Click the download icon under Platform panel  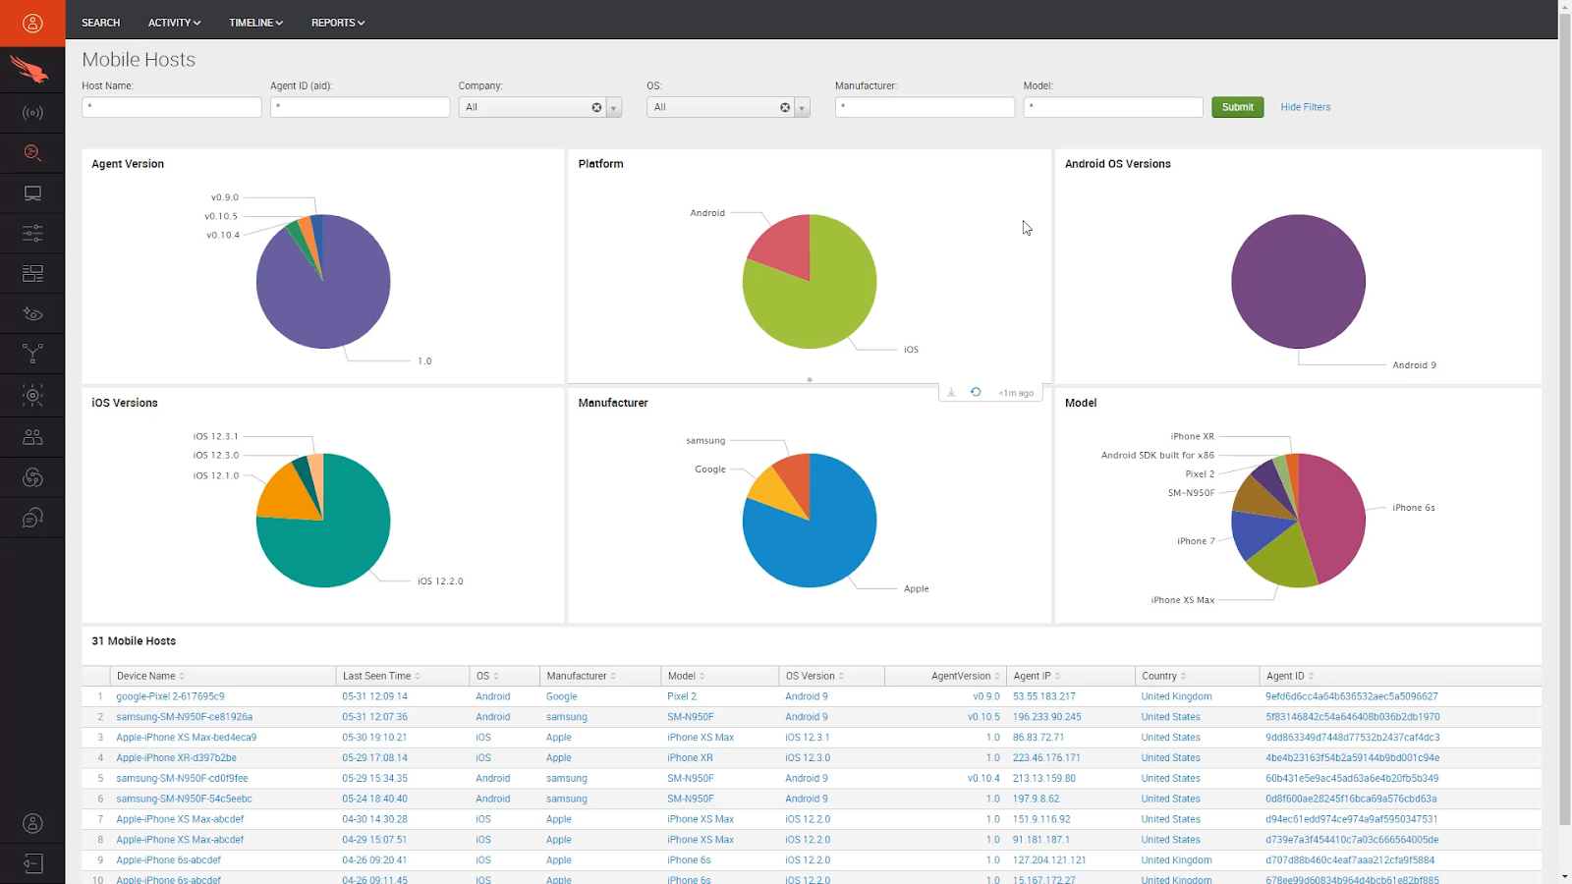[951, 392]
